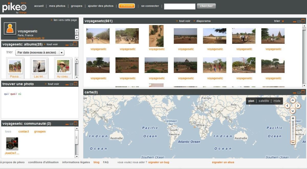Open the album sort order dropdown
Image resolution: width=307 pixels, height=169 pixels.
pos(40,52)
